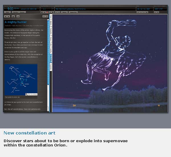The width and height of the screenshot is (171, 157).
Task: Step time forward one step
Action: 53,12
